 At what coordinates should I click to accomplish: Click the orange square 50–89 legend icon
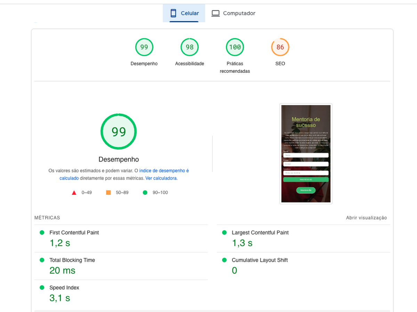click(x=108, y=192)
